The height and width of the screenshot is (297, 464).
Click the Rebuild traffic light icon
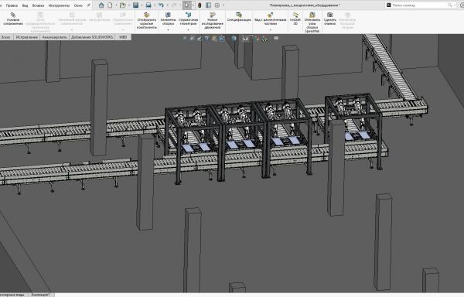pyautogui.click(x=200, y=5)
